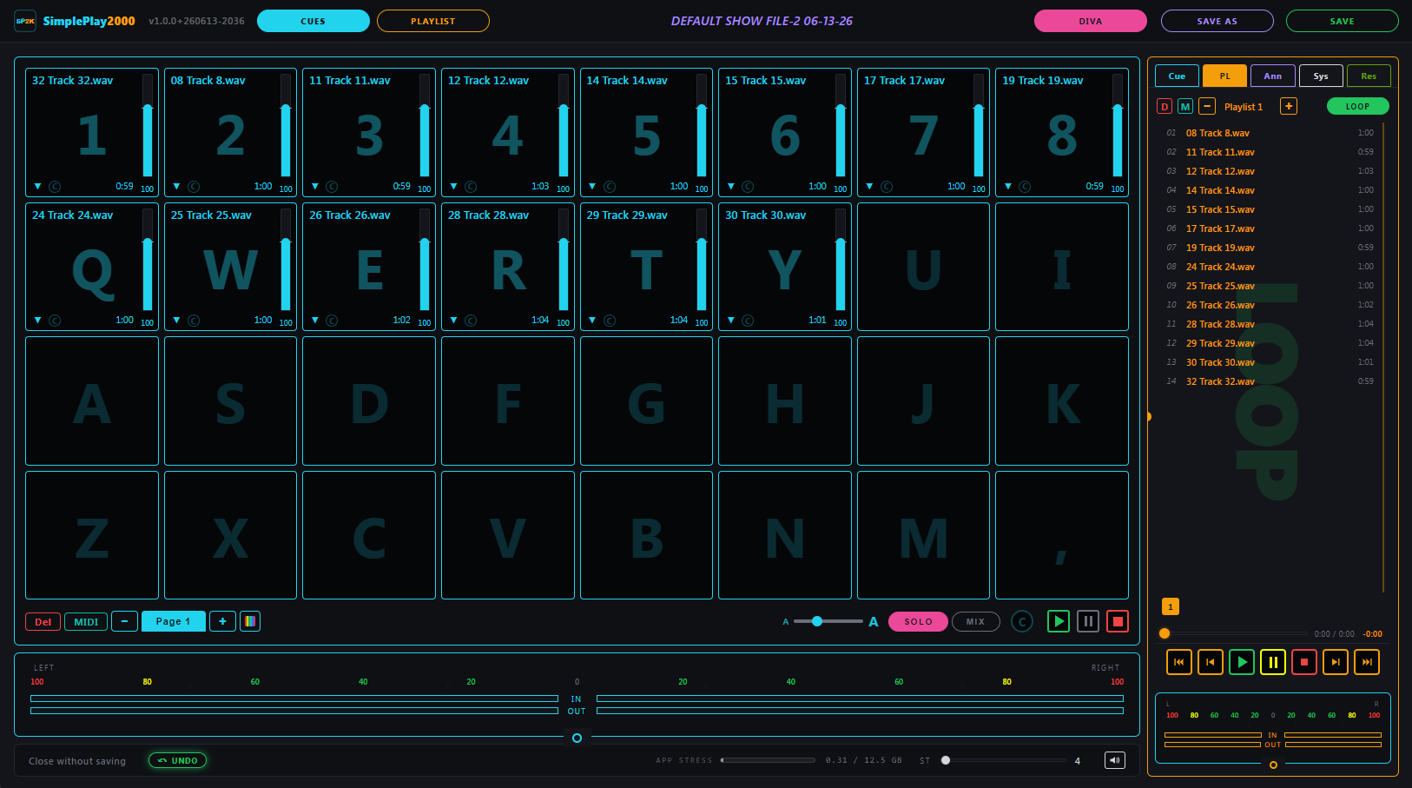Click the C icon on cue pad R
The image size is (1412, 788).
pyautogui.click(x=471, y=321)
